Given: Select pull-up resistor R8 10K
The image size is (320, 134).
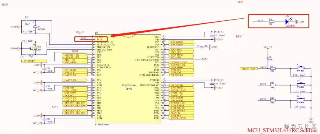Looking at the screenshot, I should [268, 59].
